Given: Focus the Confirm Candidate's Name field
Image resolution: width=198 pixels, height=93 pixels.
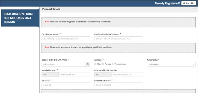Looking at the screenshot, I should click(119, 39).
